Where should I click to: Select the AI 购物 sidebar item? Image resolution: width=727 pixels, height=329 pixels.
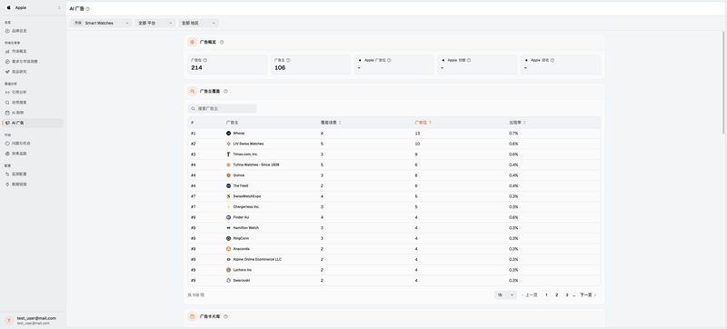33,113
